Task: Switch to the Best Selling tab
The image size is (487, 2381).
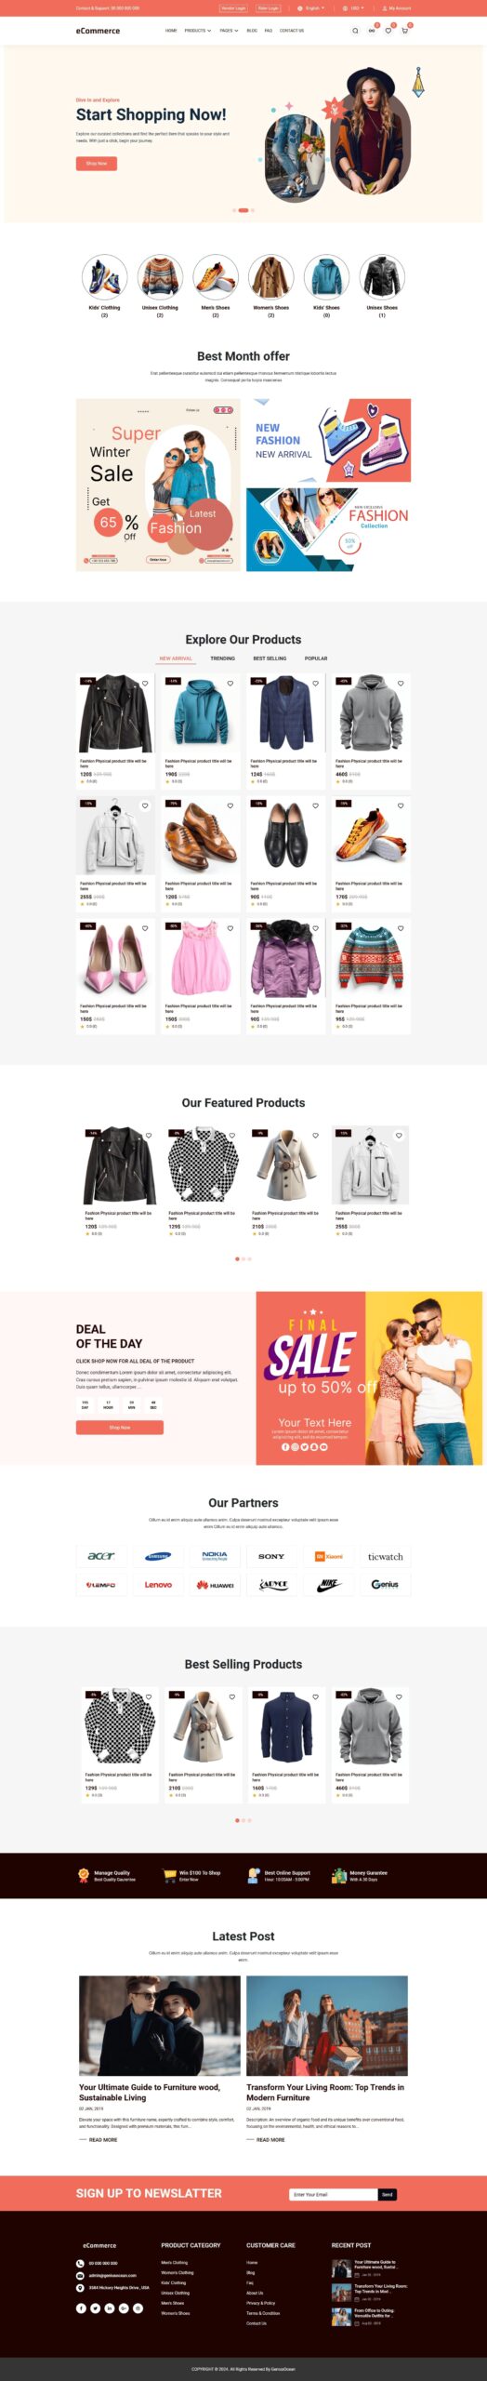Action: 270,658
